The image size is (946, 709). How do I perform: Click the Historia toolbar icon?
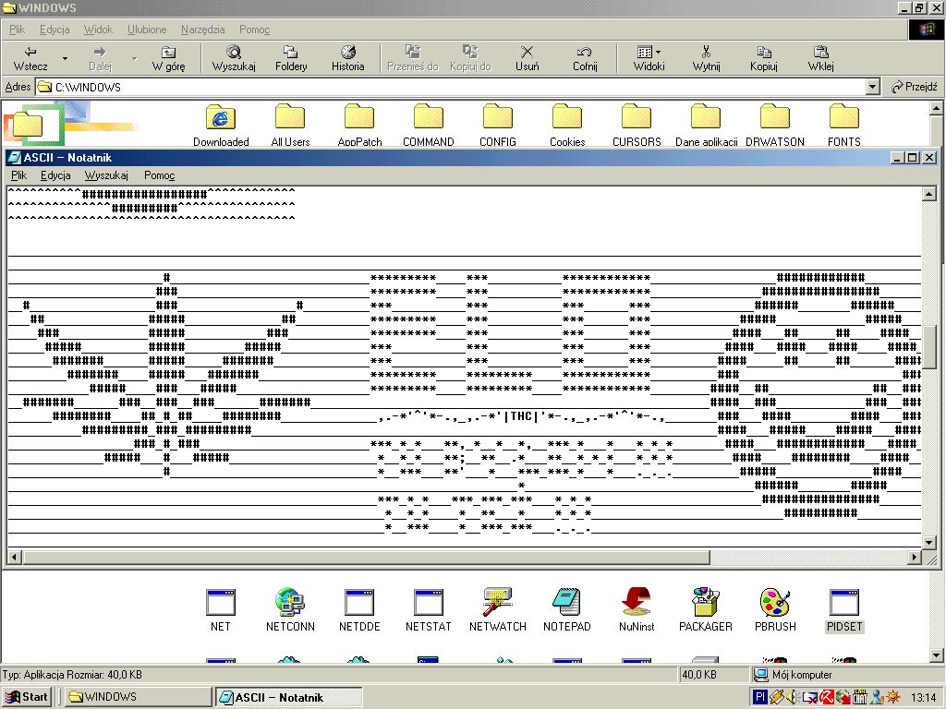(348, 53)
